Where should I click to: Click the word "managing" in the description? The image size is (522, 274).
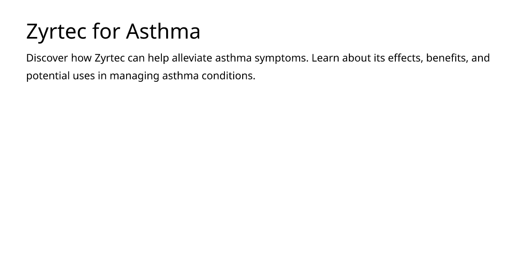(x=134, y=76)
